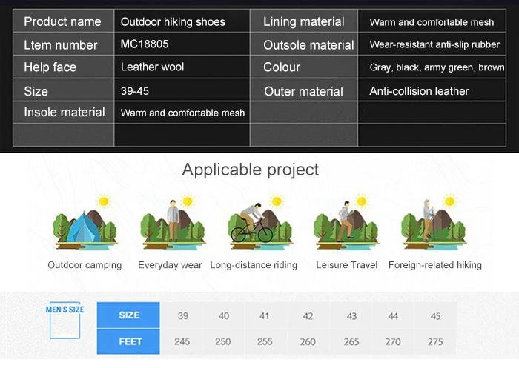Select the blue SIZE header cell
Viewport: 519px width, 368px height.
point(128,315)
